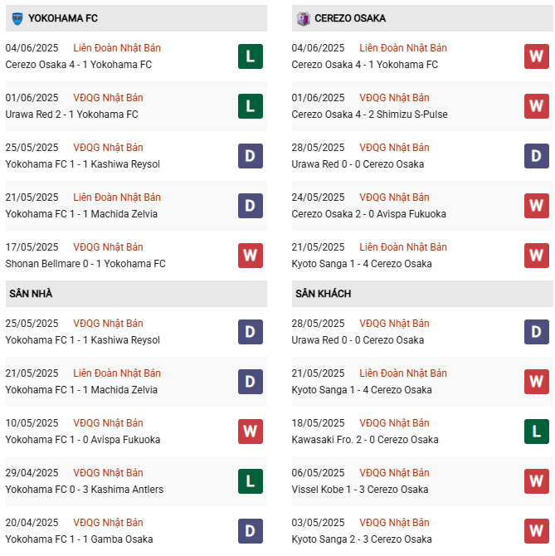
Task: Click W badge for Vissel Kobe 1-3 Cerezo Osaka
Action: point(536,481)
